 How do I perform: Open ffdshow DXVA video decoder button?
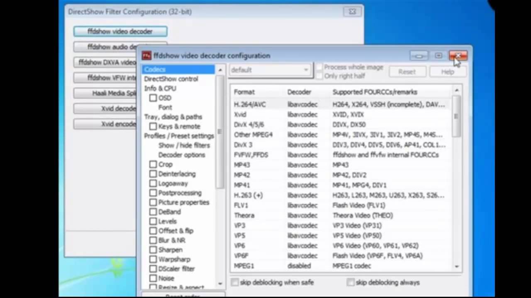(105, 62)
